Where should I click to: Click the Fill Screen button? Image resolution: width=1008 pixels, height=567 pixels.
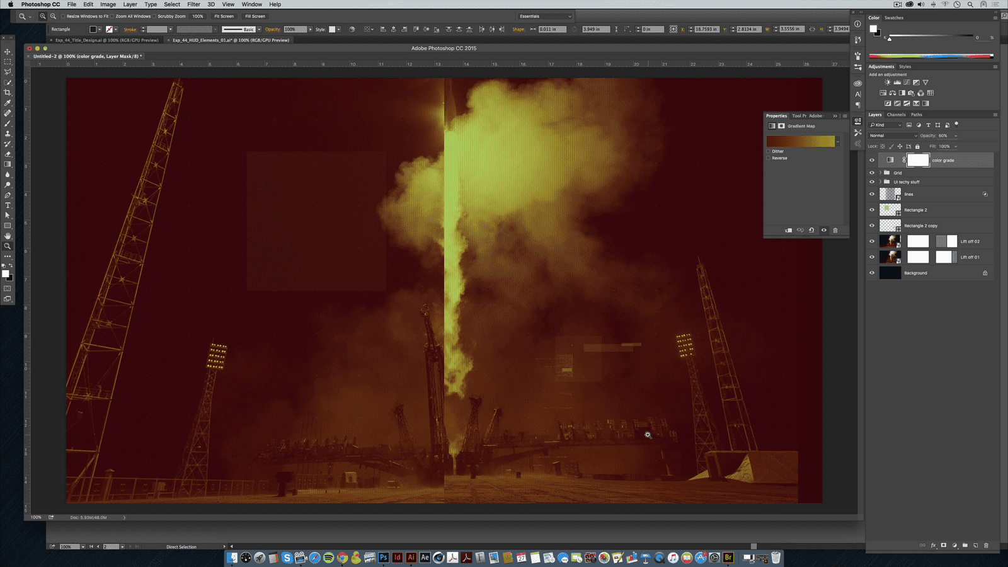(x=255, y=16)
